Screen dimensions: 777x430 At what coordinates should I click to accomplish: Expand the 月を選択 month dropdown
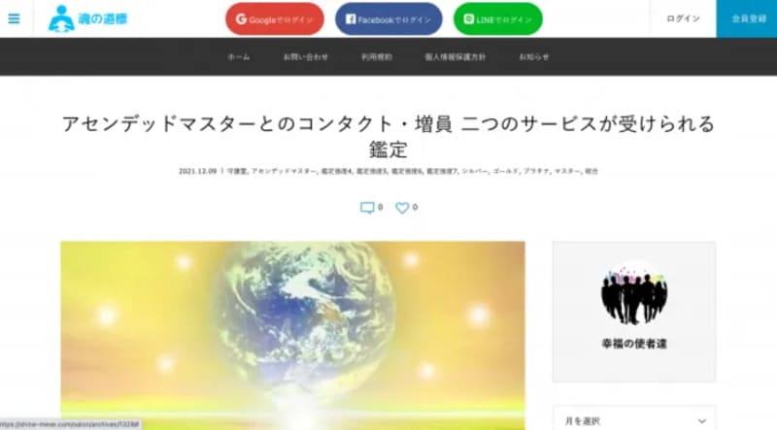pyautogui.click(x=634, y=420)
